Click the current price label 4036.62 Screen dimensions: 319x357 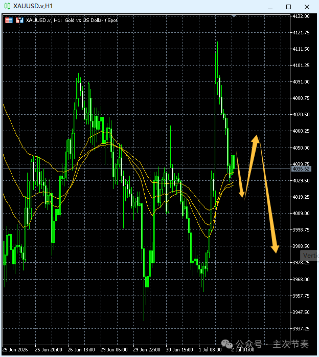(301, 169)
